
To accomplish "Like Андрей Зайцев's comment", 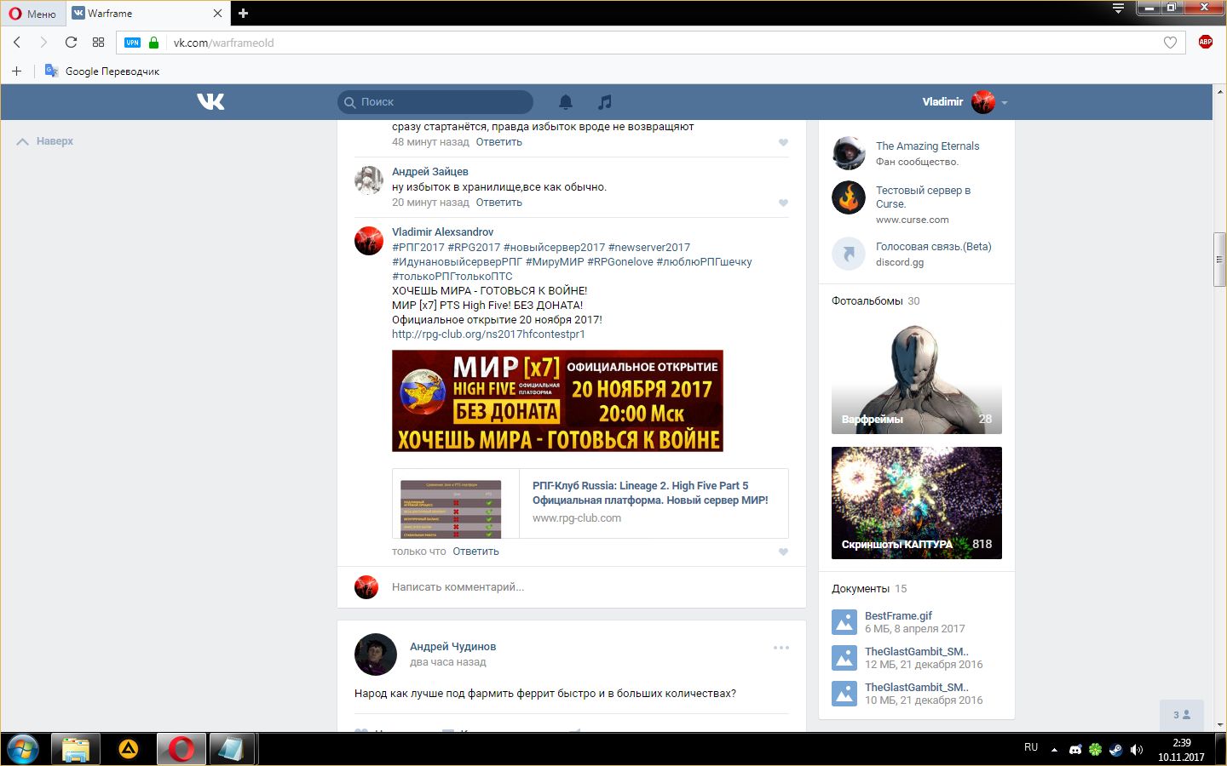I will [x=783, y=203].
